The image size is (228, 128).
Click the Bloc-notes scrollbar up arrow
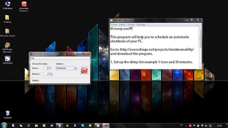pyautogui.click(x=200, y=28)
